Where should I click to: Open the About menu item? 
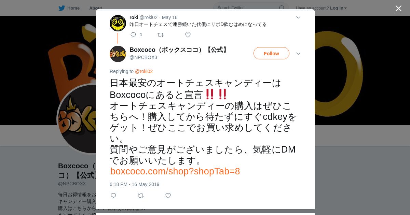coord(95,8)
